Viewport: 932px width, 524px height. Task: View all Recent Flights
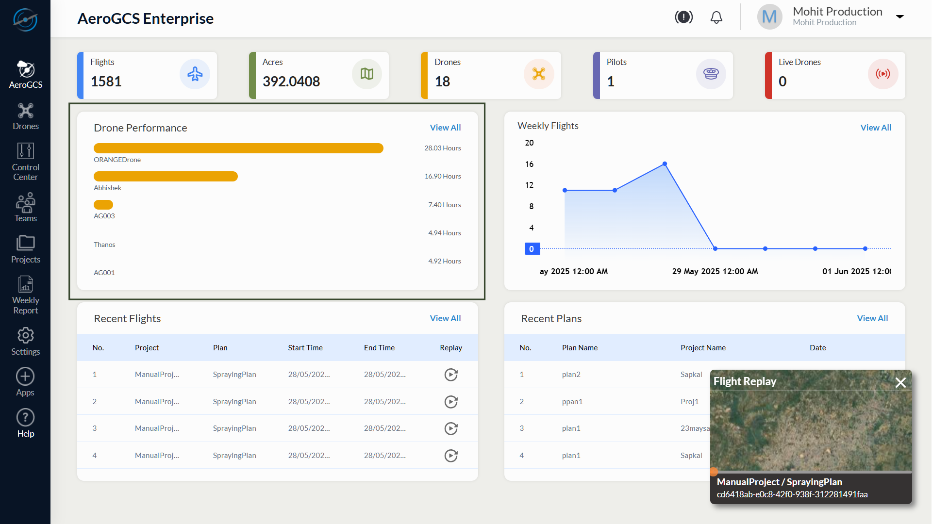445,318
